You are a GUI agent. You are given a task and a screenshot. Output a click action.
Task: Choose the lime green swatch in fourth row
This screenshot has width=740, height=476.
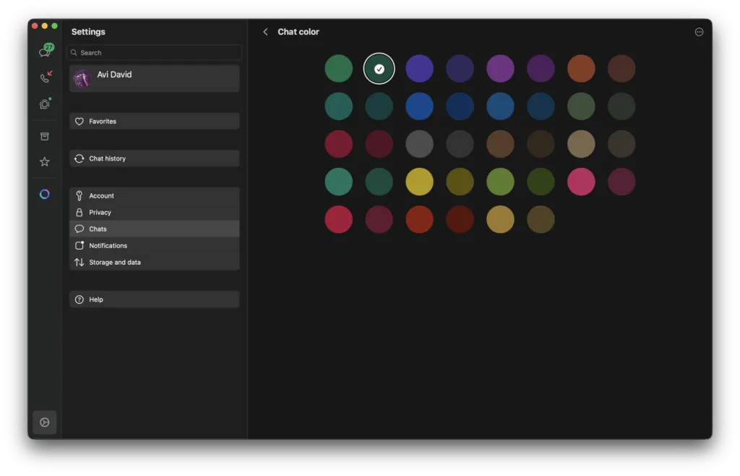(x=500, y=182)
